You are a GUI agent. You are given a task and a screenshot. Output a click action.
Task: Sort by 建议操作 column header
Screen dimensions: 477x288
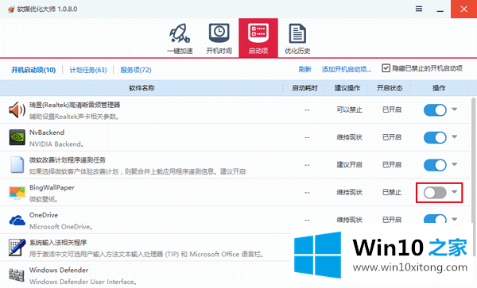(347, 88)
